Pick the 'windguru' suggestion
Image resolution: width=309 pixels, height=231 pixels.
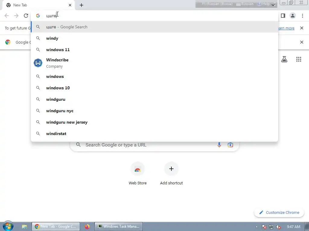155,99
